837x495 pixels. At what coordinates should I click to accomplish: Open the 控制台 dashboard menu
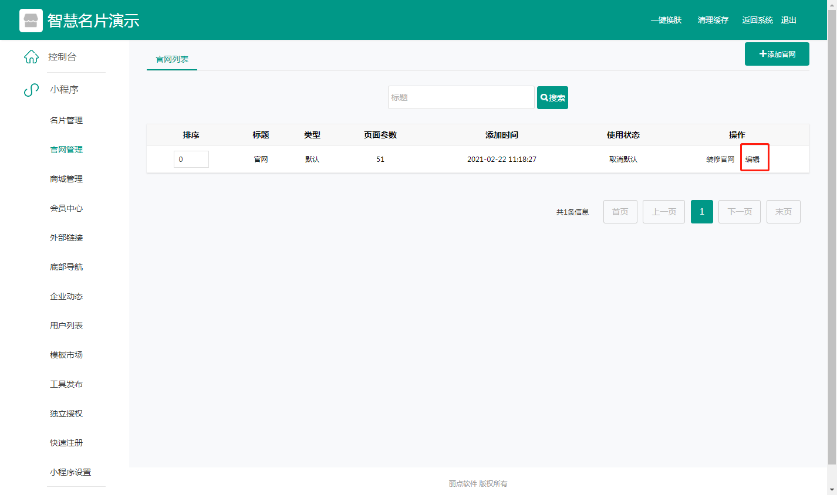(62, 57)
